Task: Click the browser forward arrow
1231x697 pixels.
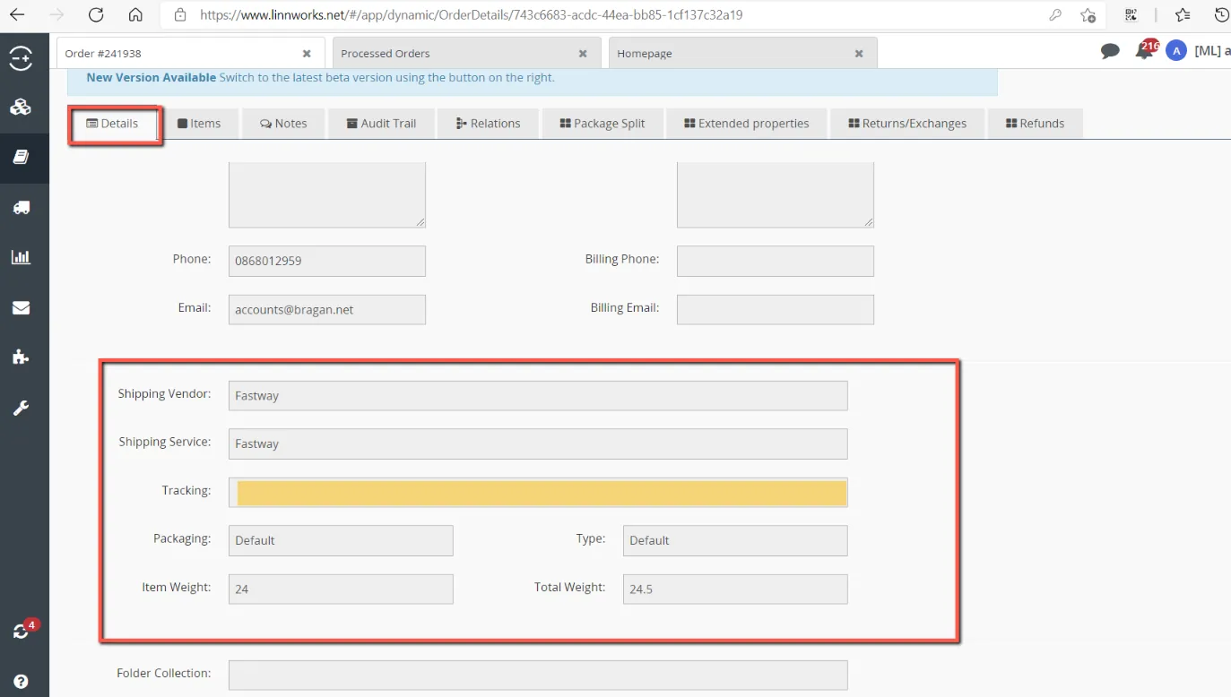Action: point(57,14)
